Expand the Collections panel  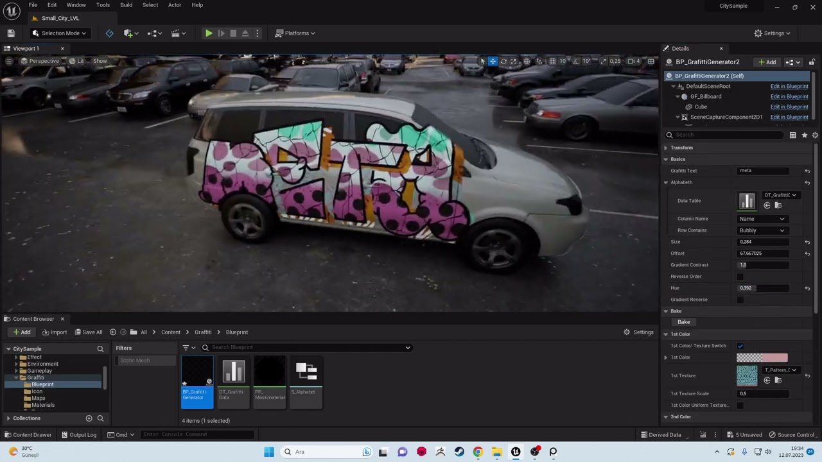(8, 418)
